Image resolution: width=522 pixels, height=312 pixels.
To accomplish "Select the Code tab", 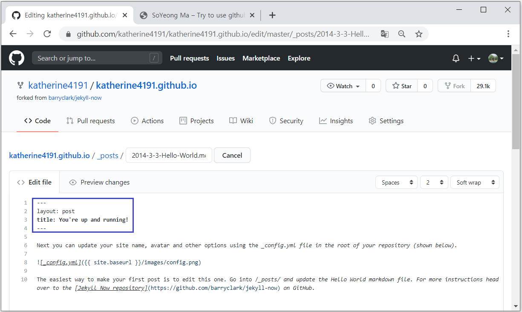I will tap(37, 121).
